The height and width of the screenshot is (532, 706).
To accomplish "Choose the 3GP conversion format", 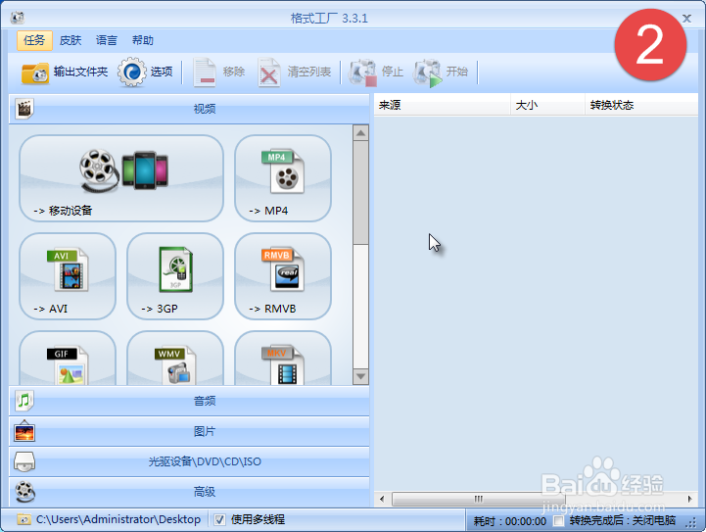I will 175,276.
